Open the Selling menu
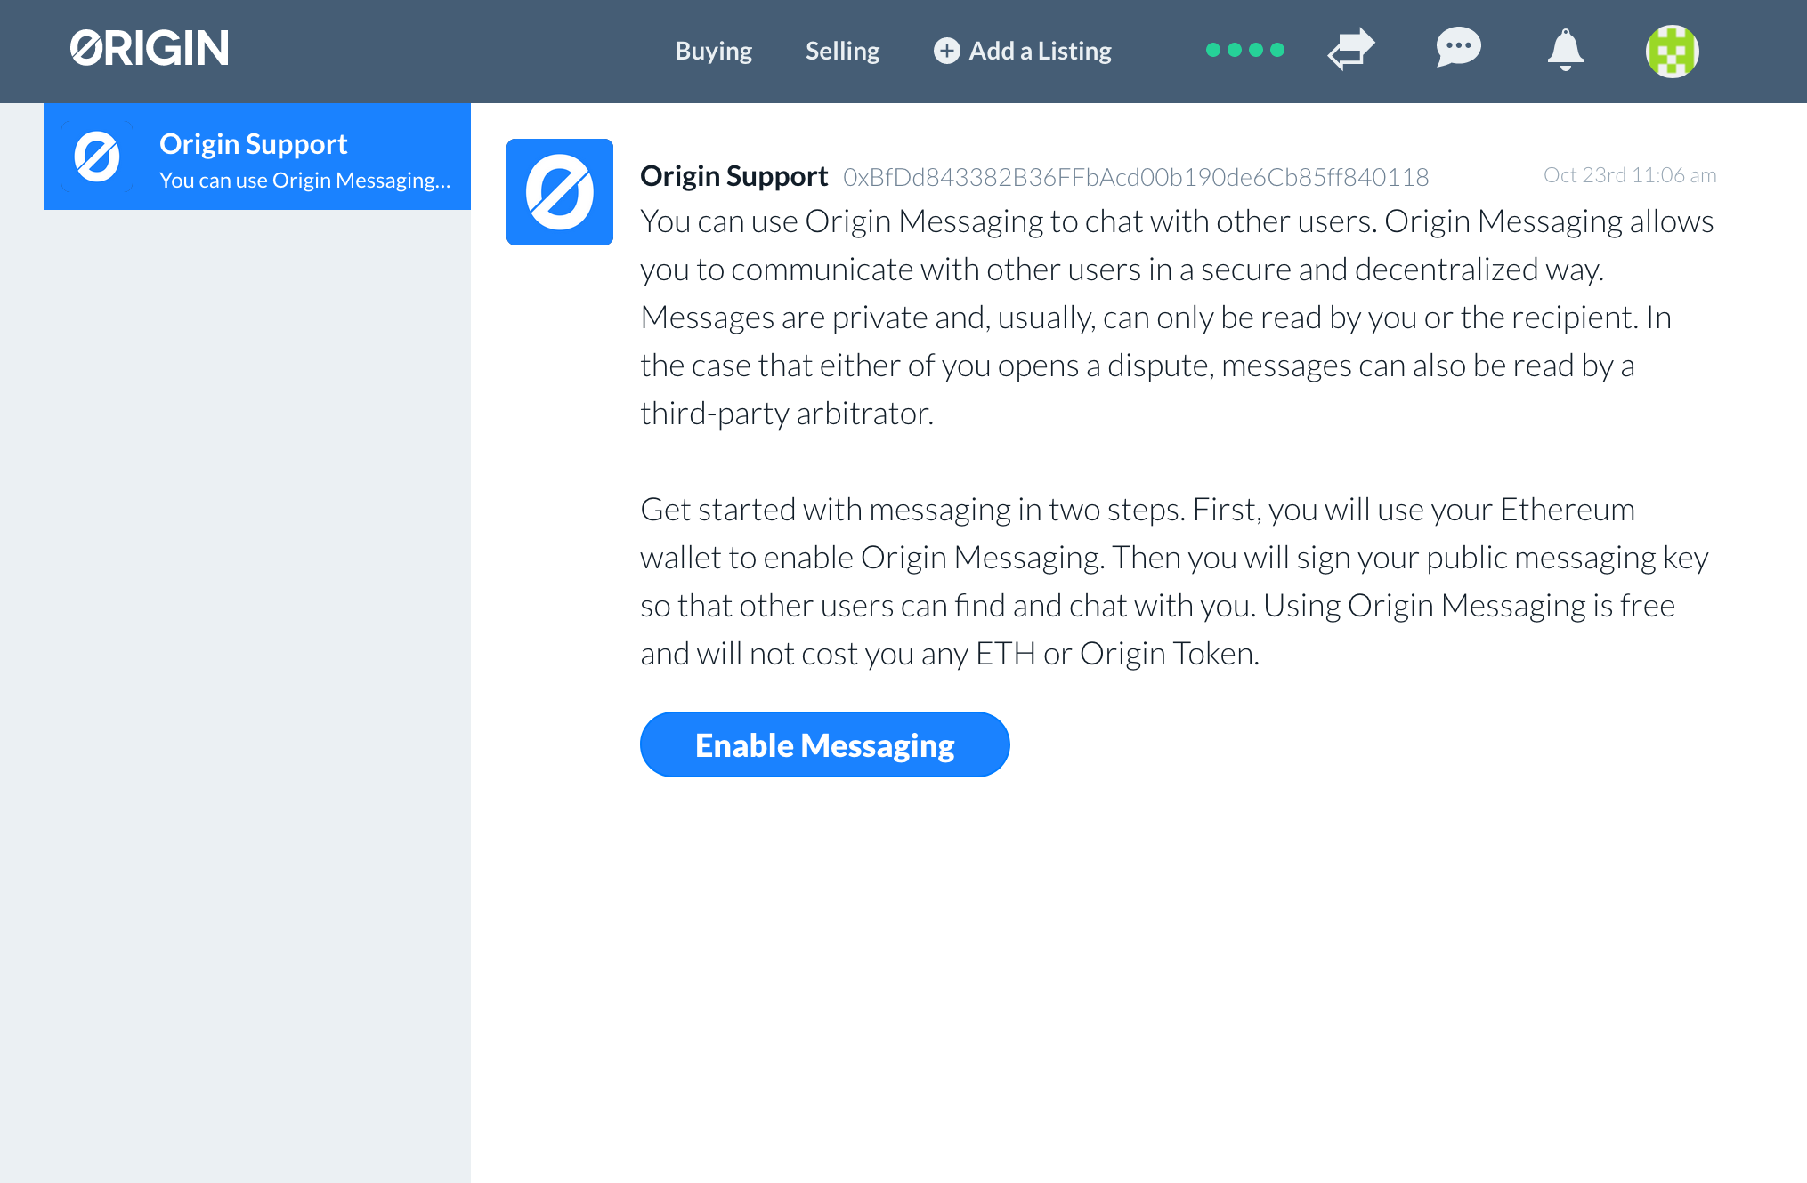The width and height of the screenshot is (1807, 1183). [x=841, y=51]
